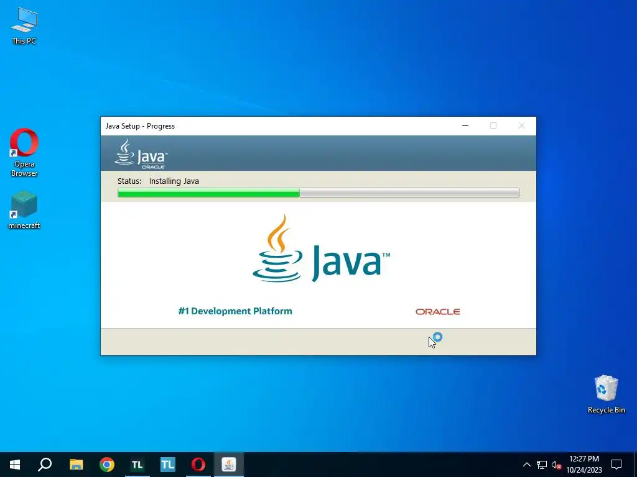Open the network status tray icon
The image size is (637, 477).
542,465
